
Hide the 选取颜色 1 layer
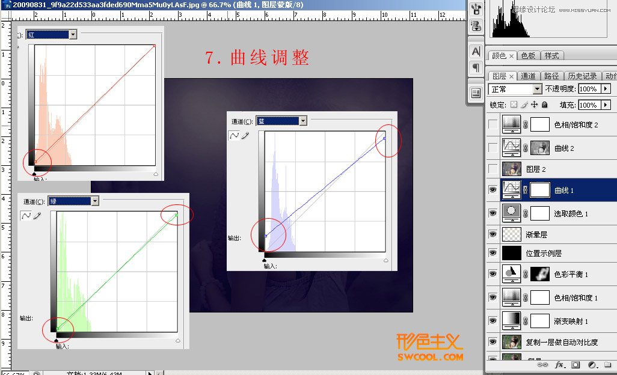(493, 213)
